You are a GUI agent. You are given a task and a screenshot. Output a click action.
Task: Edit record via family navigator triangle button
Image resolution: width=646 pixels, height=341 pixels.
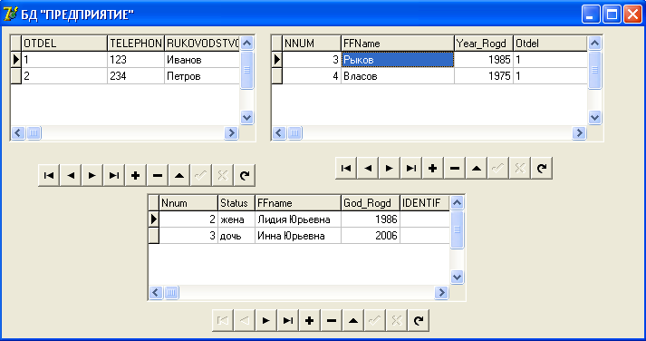(x=353, y=320)
